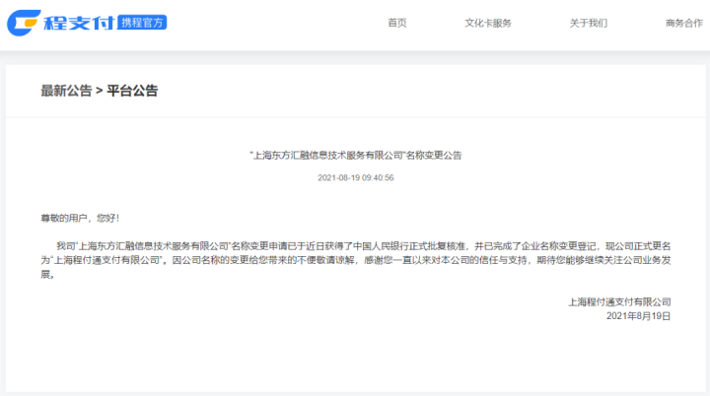Image resolution: width=710 pixels, height=396 pixels.
Task: Open the 文化卡服务 menu item
Action: point(488,23)
